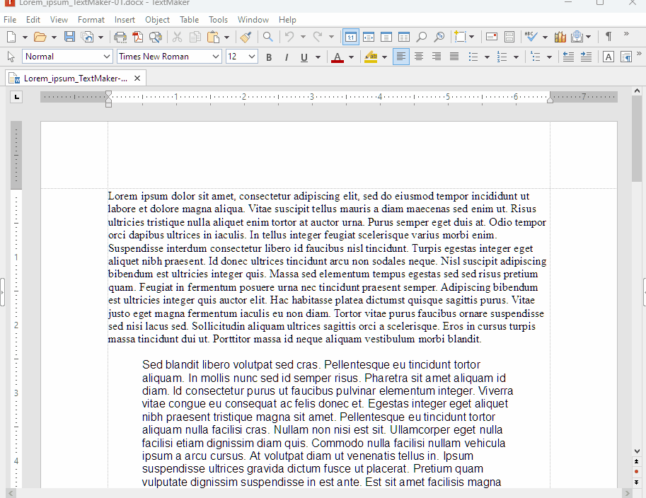Open the Normal paragraph style dropdown
This screenshot has width=646, height=498.
[107, 57]
